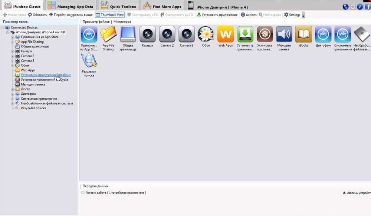This screenshot has height=216, width=371.
Task: Open the toolbar overflow dropdown arrow
Action: click(x=303, y=16)
